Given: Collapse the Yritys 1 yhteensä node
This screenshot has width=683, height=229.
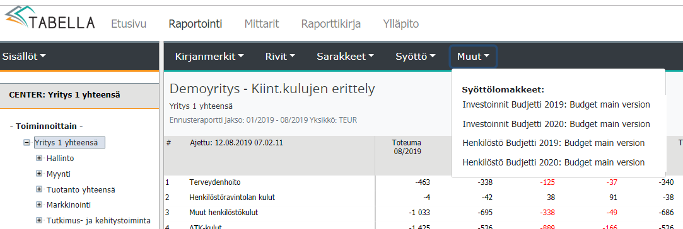Looking at the screenshot, I should [x=27, y=143].
